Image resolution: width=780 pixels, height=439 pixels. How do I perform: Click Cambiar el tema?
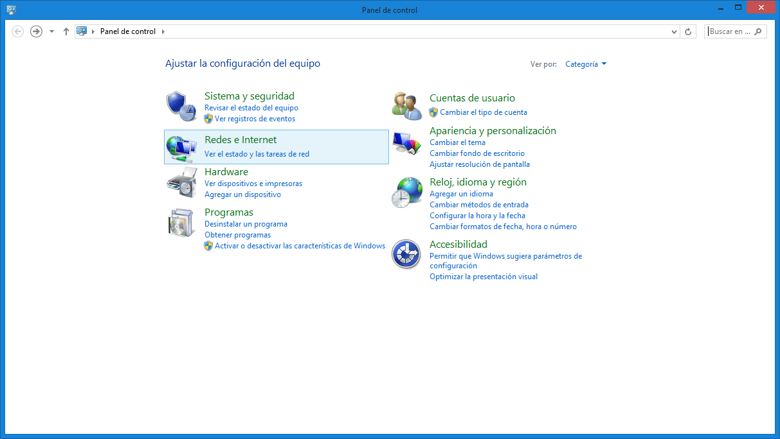pyautogui.click(x=457, y=142)
